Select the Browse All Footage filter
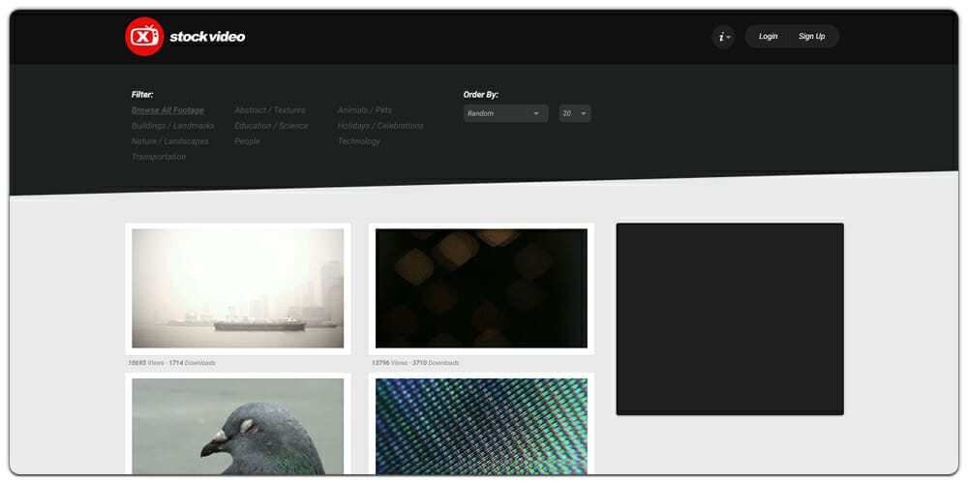Viewport: 968px width, 484px height. pos(167,110)
